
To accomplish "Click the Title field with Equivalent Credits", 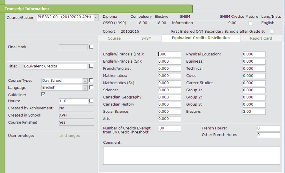I will click(x=55, y=66).
